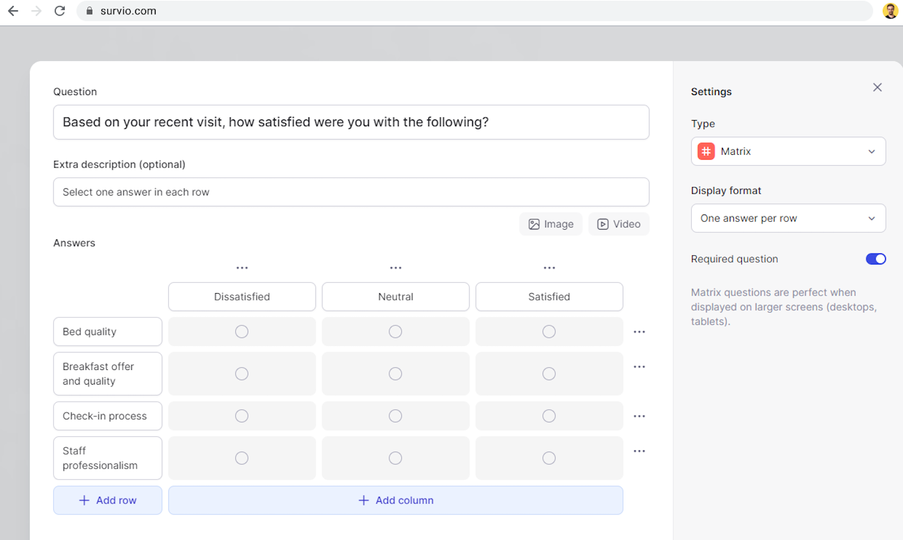Click the padlock icon in address bar

coord(89,10)
